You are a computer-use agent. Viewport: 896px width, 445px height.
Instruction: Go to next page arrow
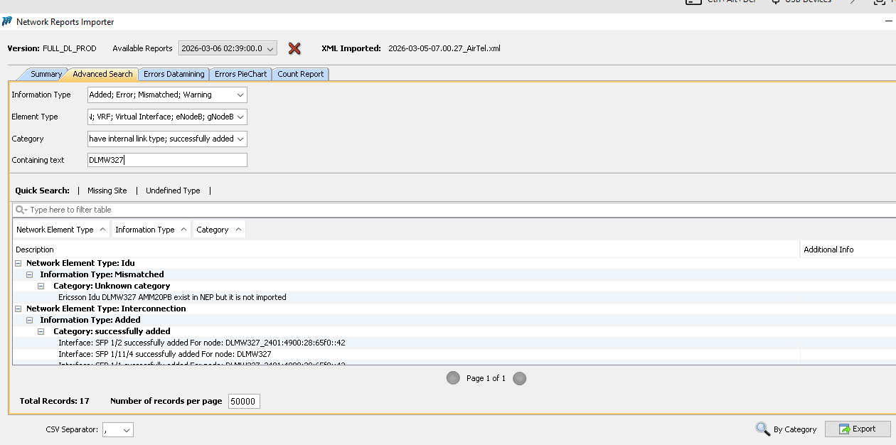tap(520, 378)
